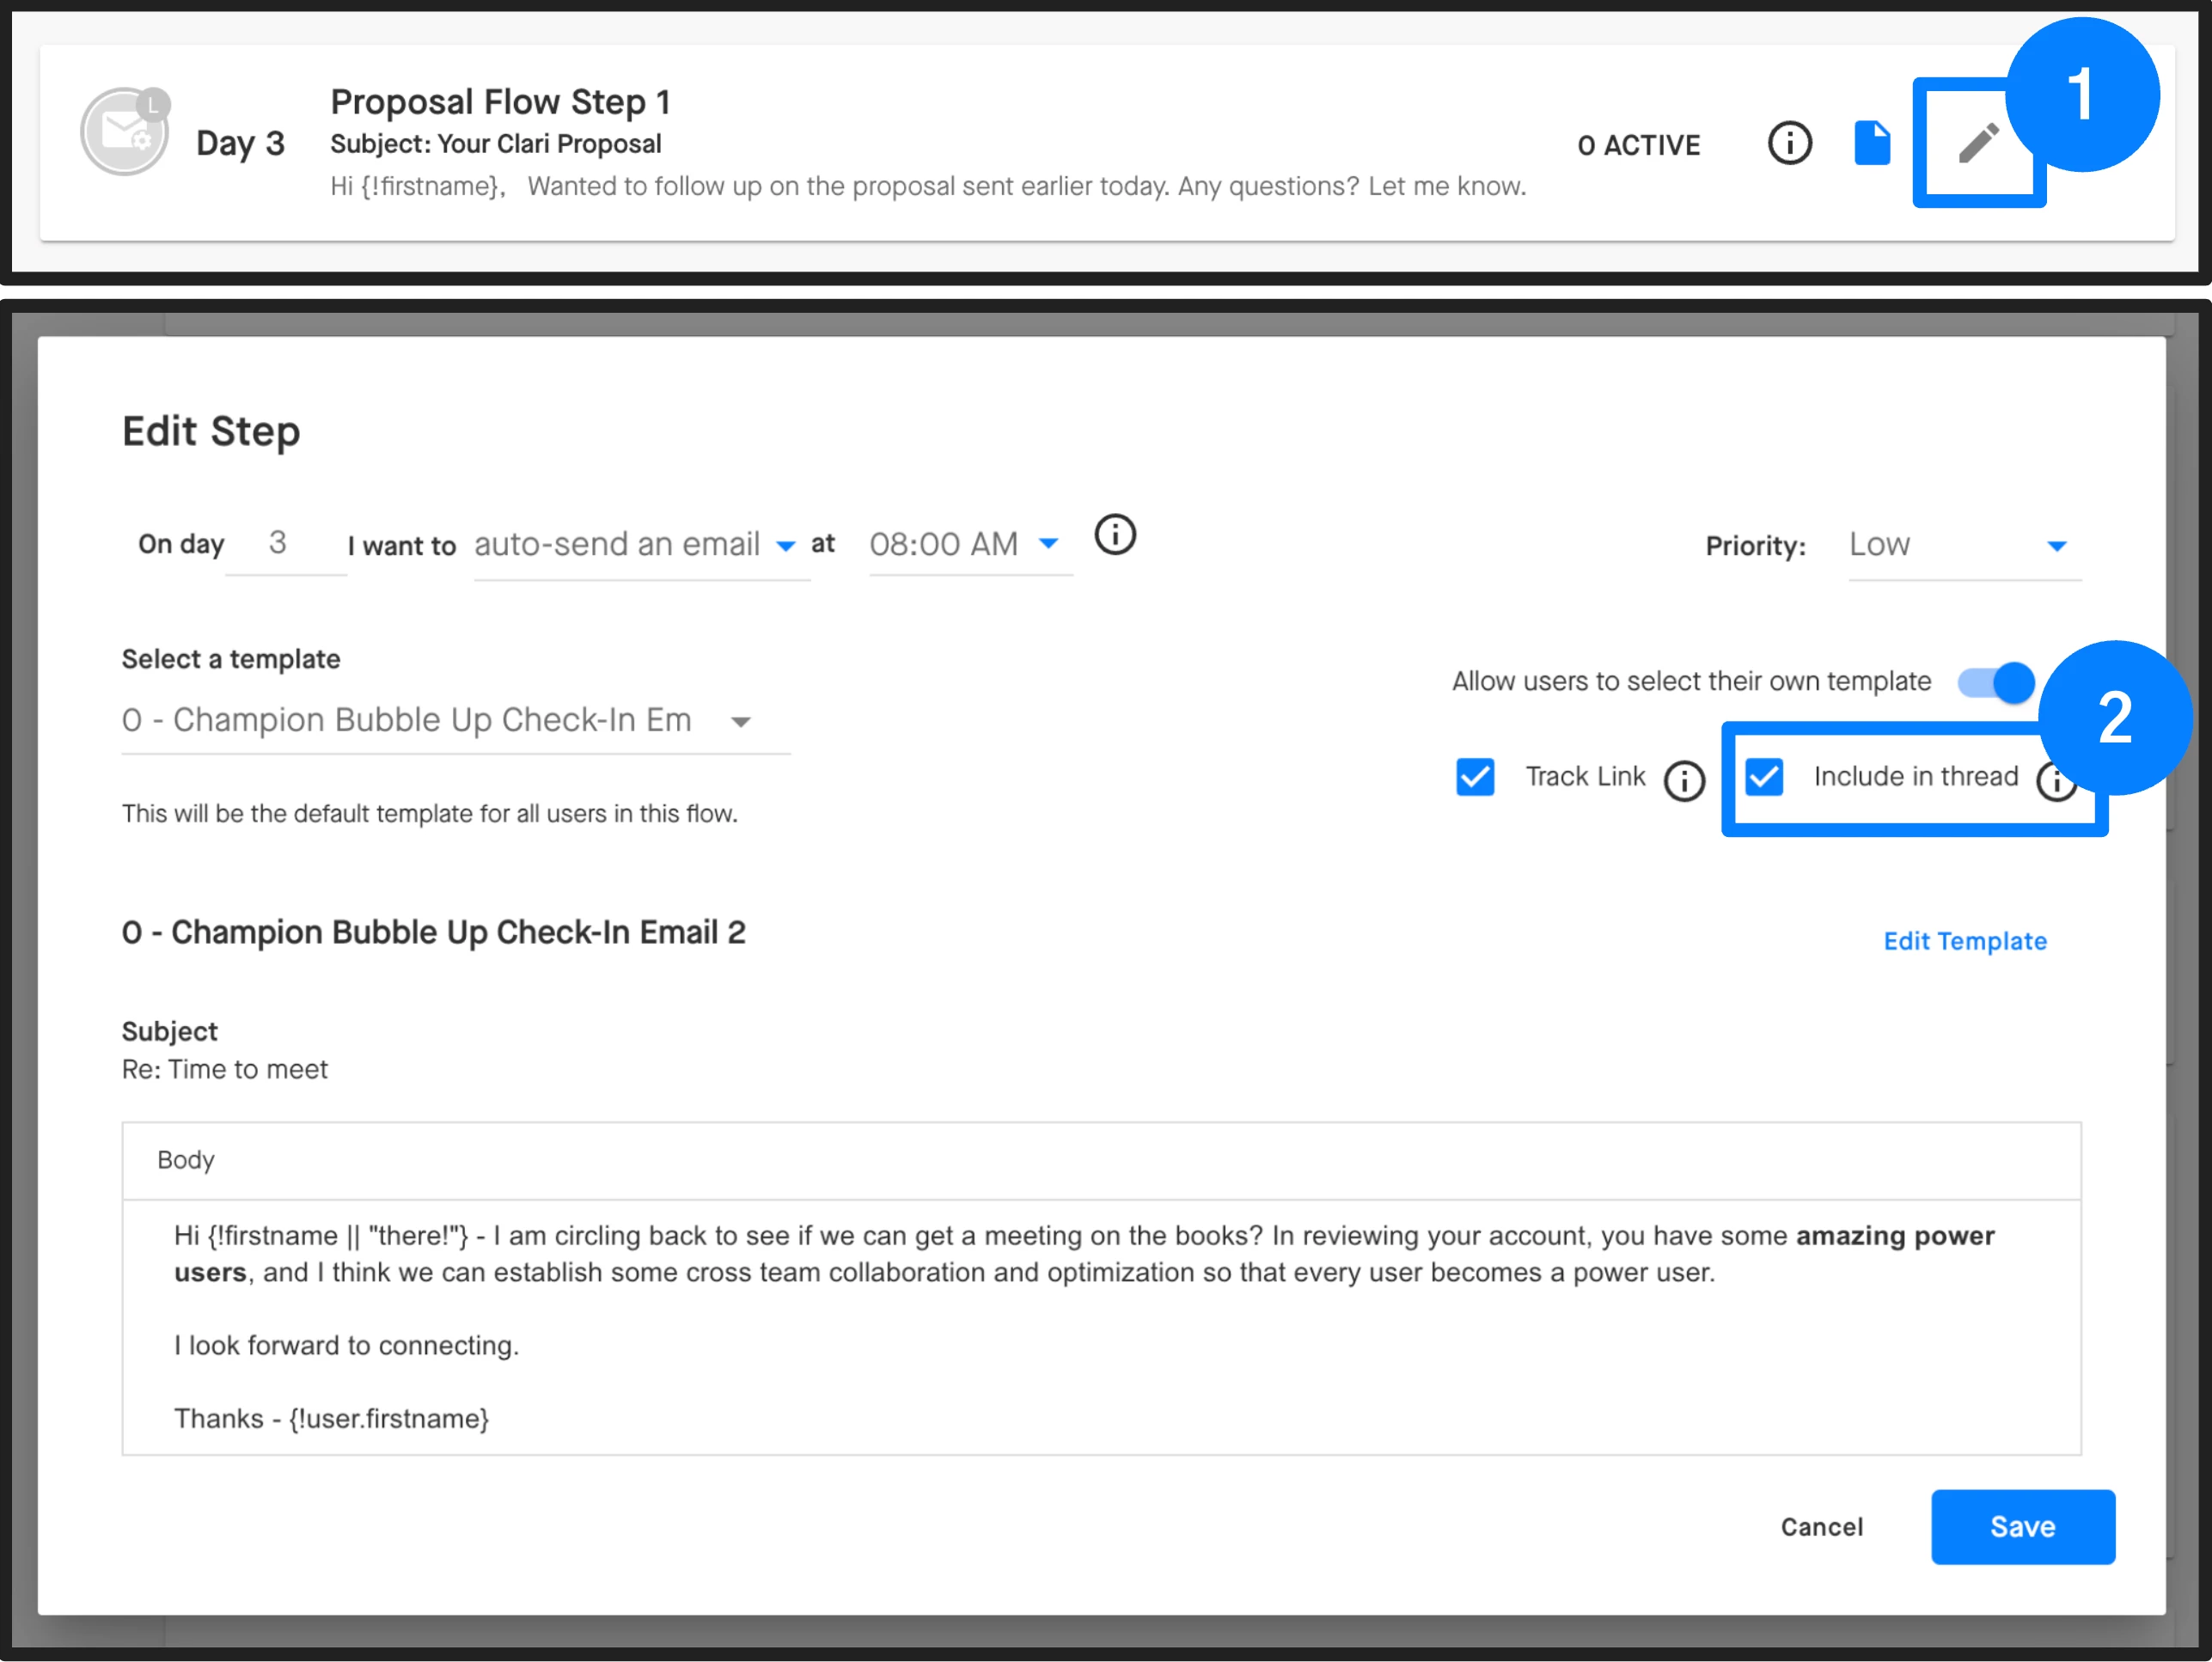2212x1662 pixels.
Task: Click the info icon beside Track Link
Action: (x=1684, y=780)
